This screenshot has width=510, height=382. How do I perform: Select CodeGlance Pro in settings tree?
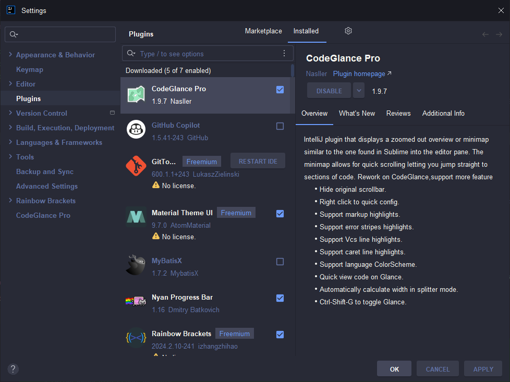[x=43, y=215]
